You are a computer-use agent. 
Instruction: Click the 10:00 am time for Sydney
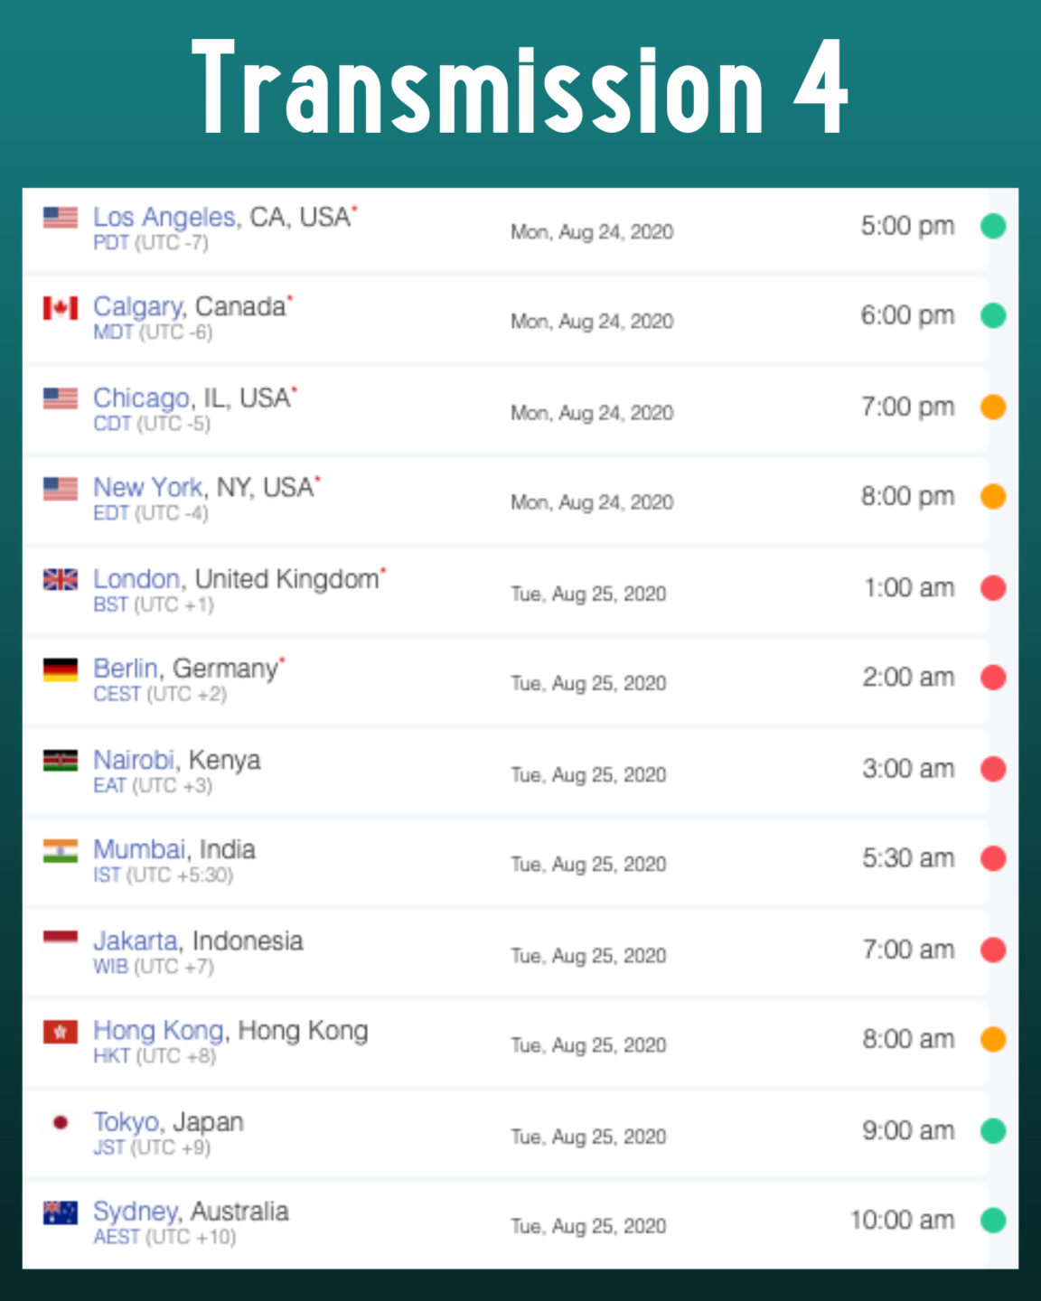tap(902, 1220)
